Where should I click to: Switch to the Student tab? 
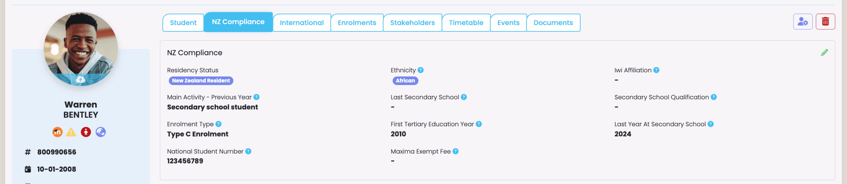click(x=183, y=23)
